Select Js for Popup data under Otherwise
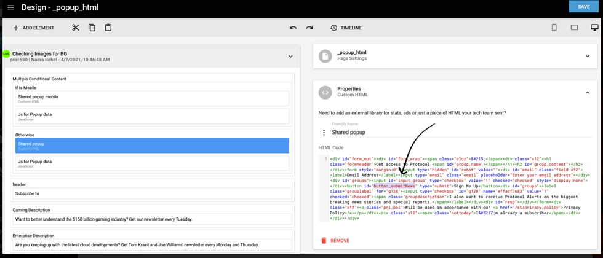 (152, 163)
